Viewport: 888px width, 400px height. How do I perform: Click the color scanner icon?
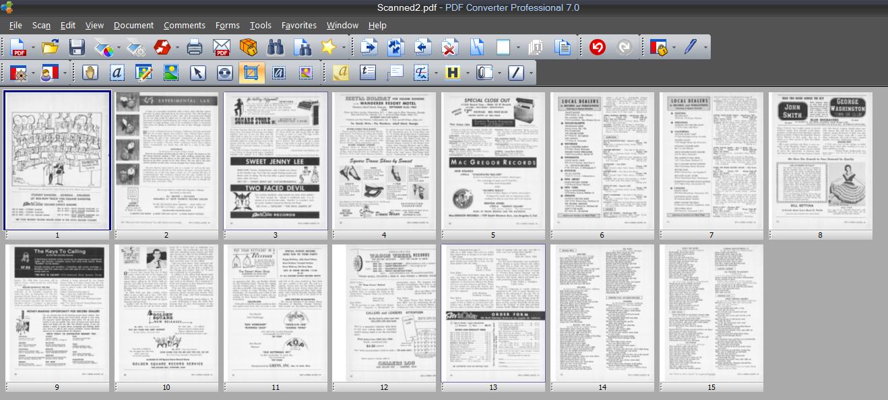[104, 47]
